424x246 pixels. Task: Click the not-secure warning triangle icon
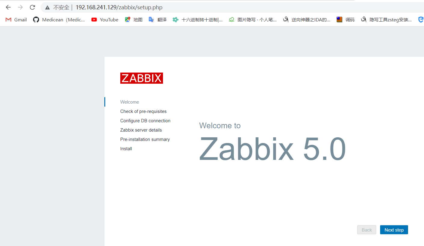(x=48, y=8)
